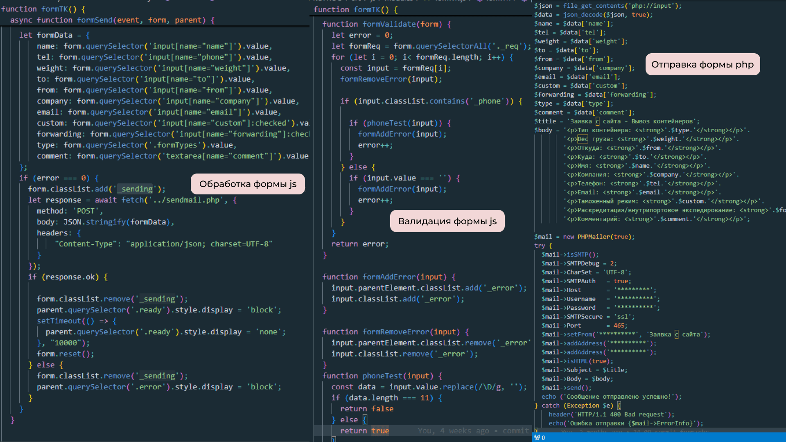The width and height of the screenshot is (786, 442).
Task: Click the '$mail->setFrom' line
Action: pyautogui.click(x=626, y=335)
